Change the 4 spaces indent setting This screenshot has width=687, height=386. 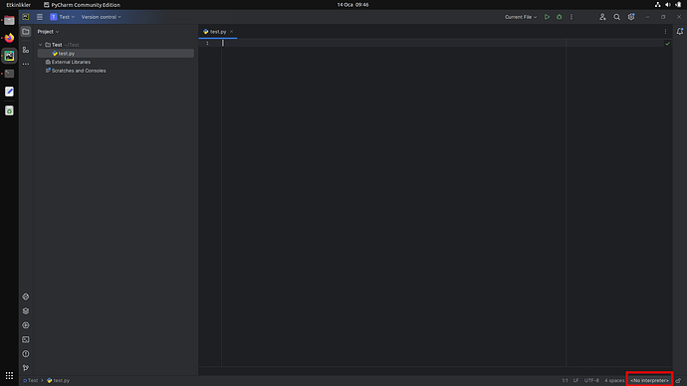tap(614, 380)
